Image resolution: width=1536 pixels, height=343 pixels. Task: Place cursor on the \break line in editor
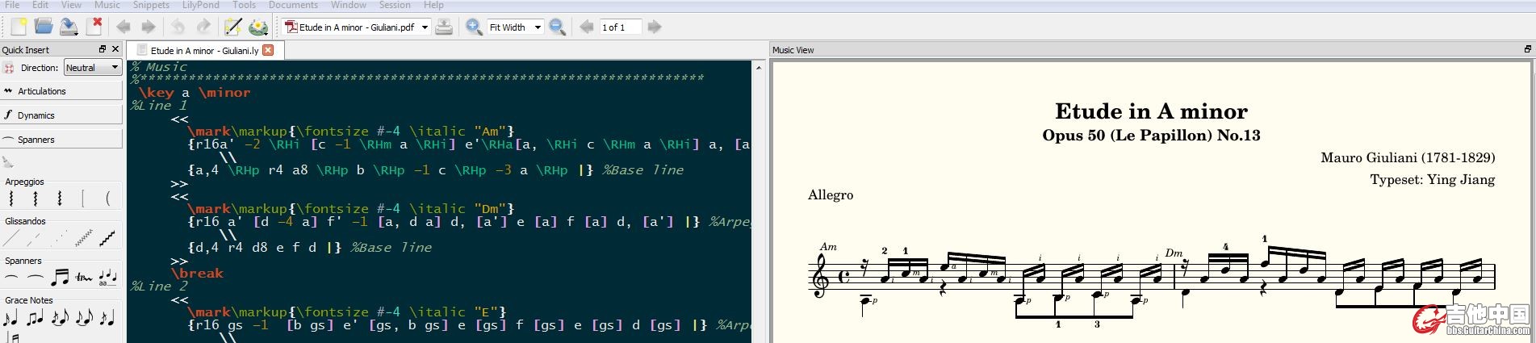[197, 273]
